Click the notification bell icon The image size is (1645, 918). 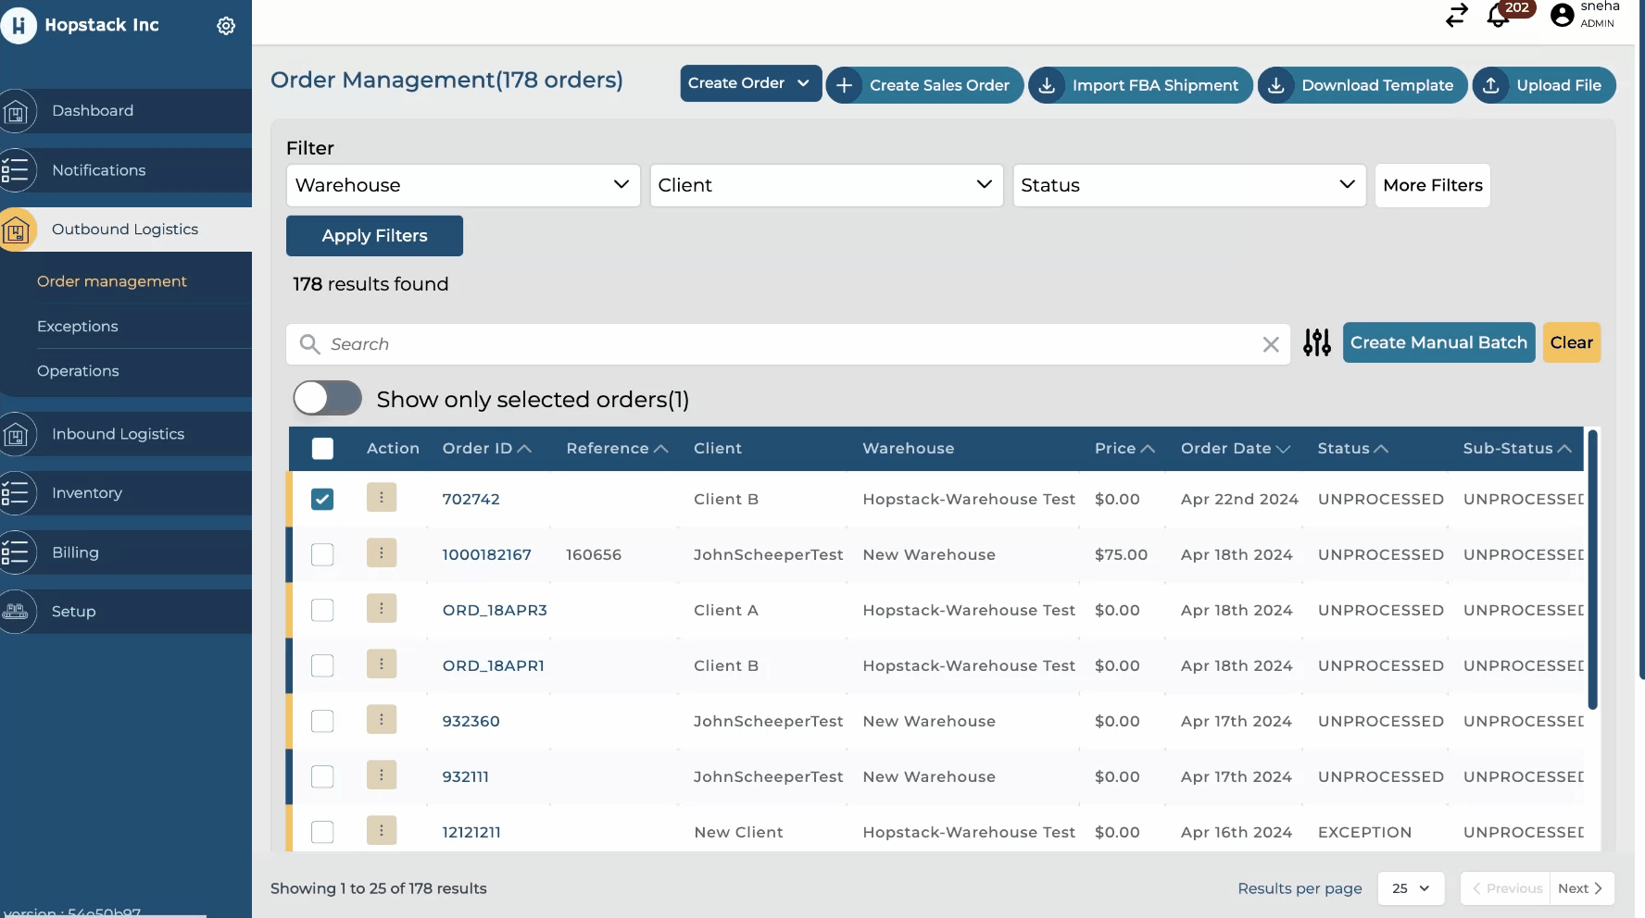pyautogui.click(x=1498, y=16)
